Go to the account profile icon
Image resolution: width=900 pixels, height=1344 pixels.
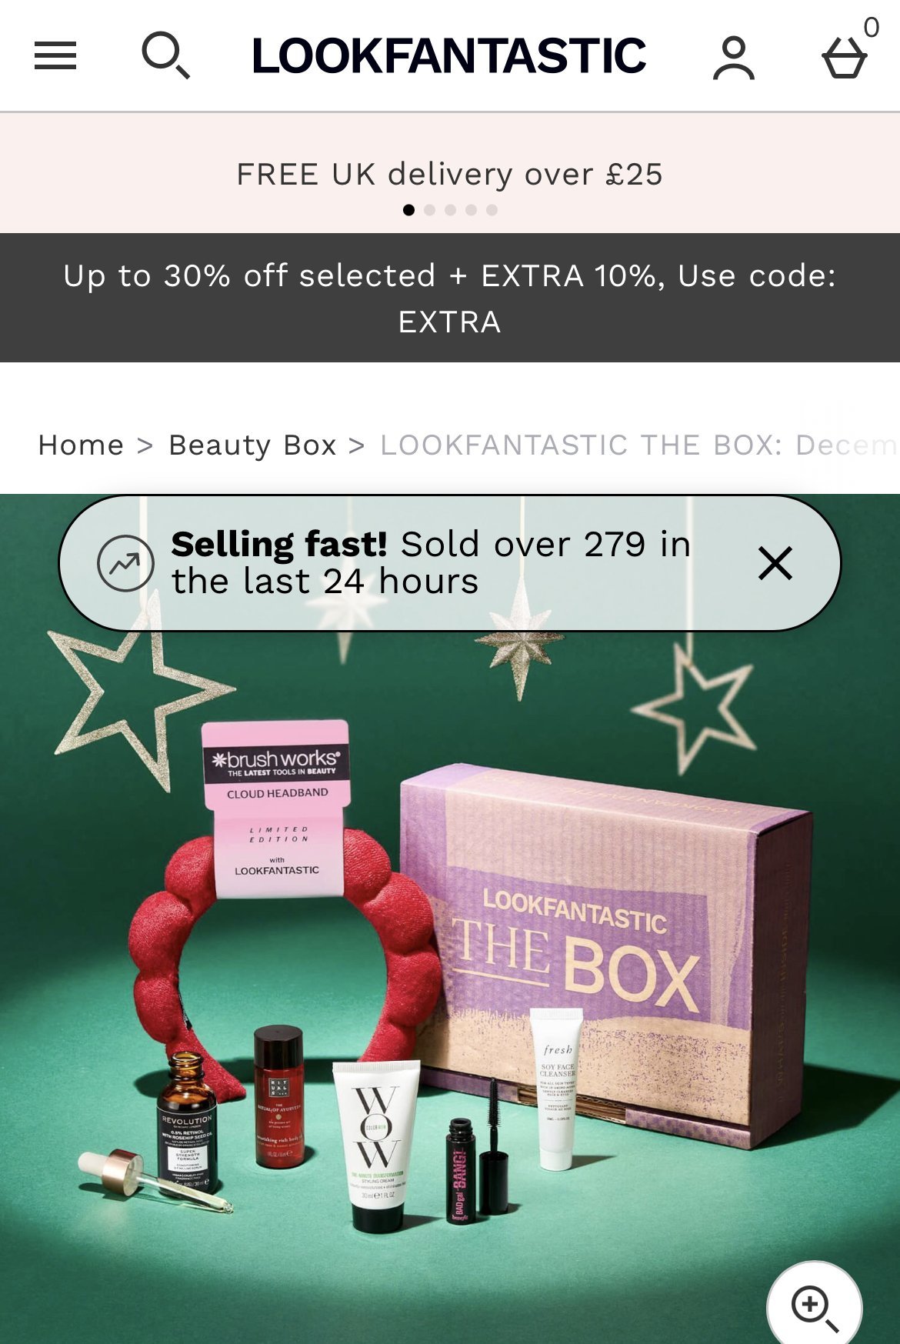point(734,58)
